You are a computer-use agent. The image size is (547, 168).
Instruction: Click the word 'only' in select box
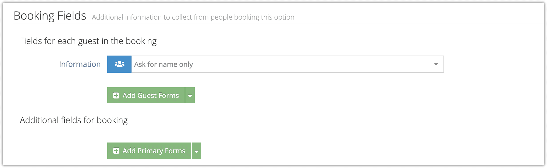click(186, 65)
